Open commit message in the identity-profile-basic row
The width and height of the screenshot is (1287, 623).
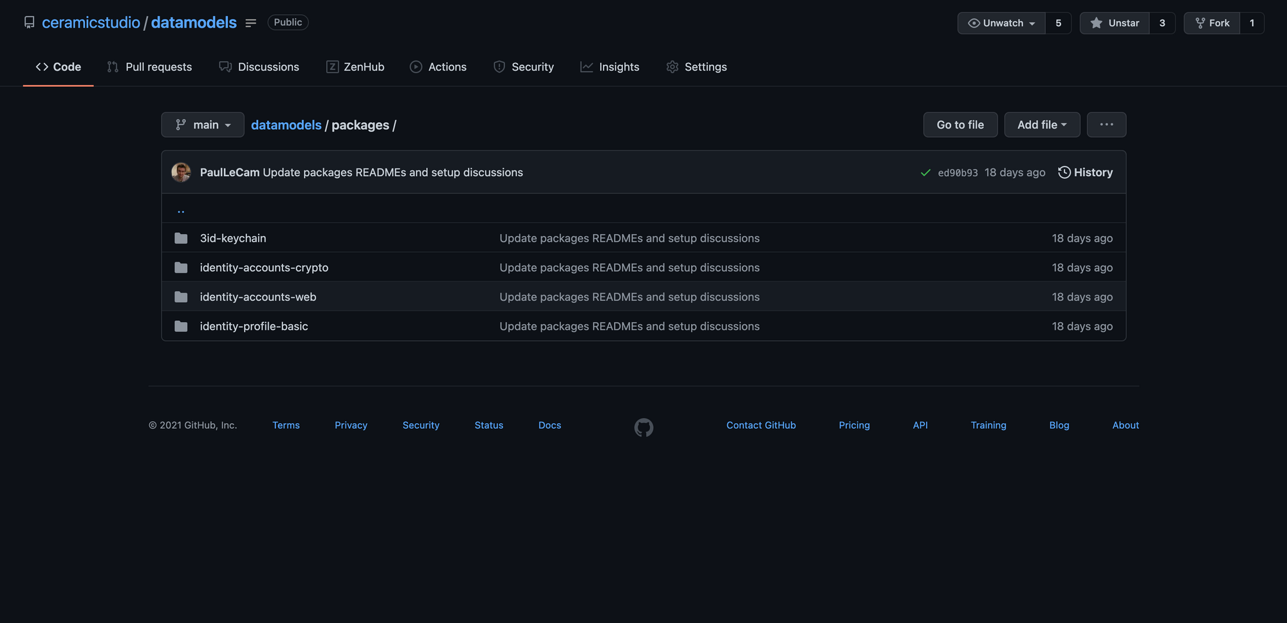click(x=629, y=327)
